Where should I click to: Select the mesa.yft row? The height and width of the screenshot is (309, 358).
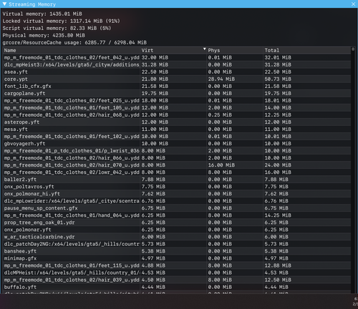[x=177, y=129]
